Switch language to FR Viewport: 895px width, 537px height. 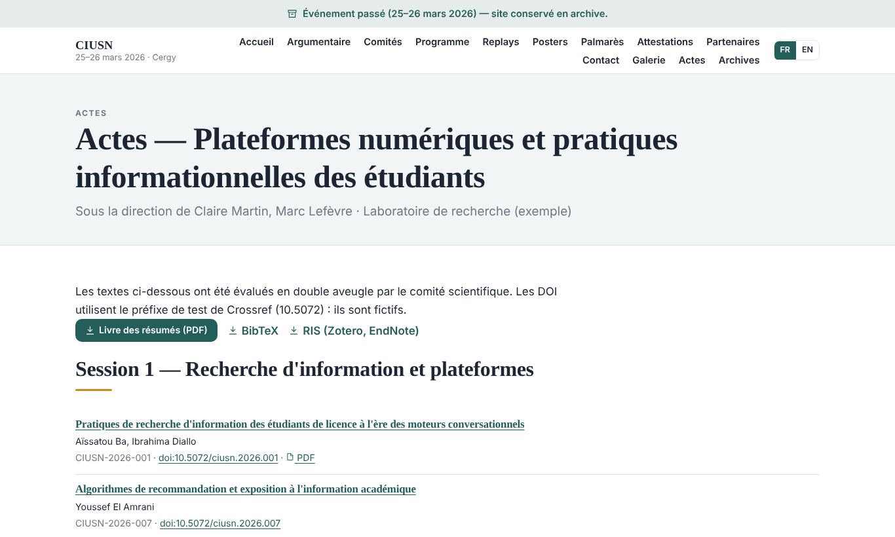[x=785, y=50]
